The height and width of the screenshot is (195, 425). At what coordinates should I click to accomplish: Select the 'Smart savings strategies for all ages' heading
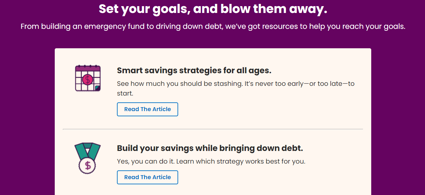coord(194,70)
